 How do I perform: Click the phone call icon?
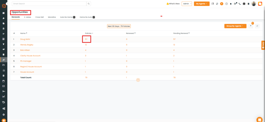tap(240, 4)
